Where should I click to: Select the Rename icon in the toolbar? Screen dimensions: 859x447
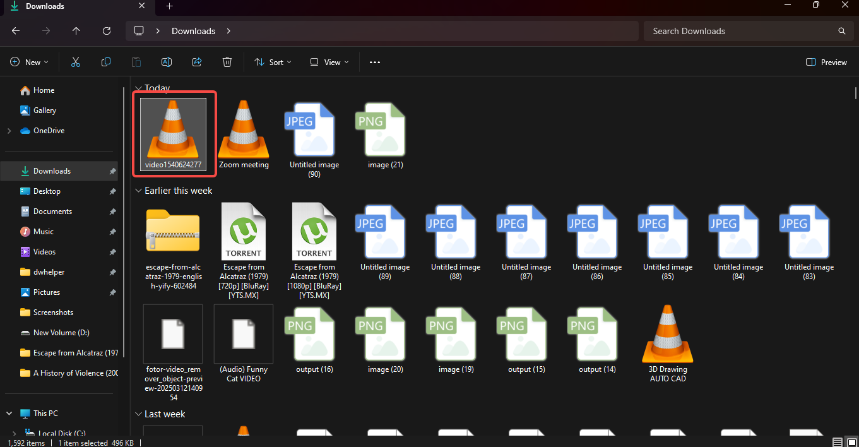tap(167, 62)
